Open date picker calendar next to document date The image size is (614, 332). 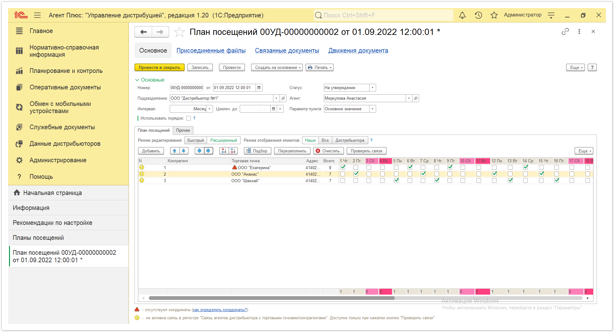[x=259, y=88]
